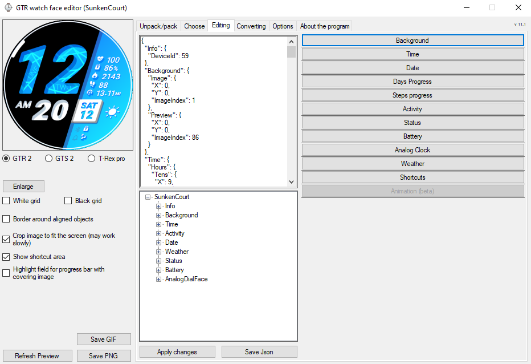531x364 pixels.
Task: Select the GTS 2 radio button
Action: point(49,159)
